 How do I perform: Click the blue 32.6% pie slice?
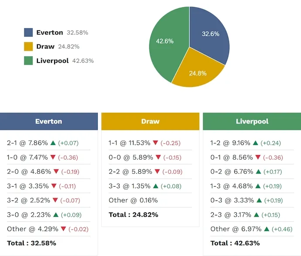tap(210, 34)
